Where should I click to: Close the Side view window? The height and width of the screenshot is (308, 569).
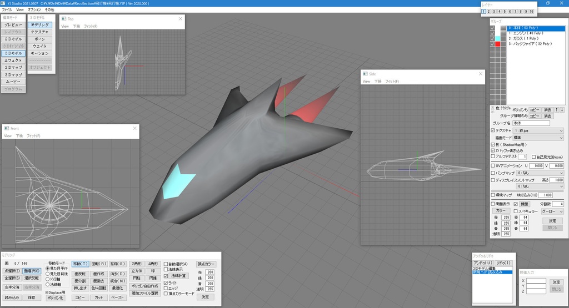(x=481, y=74)
